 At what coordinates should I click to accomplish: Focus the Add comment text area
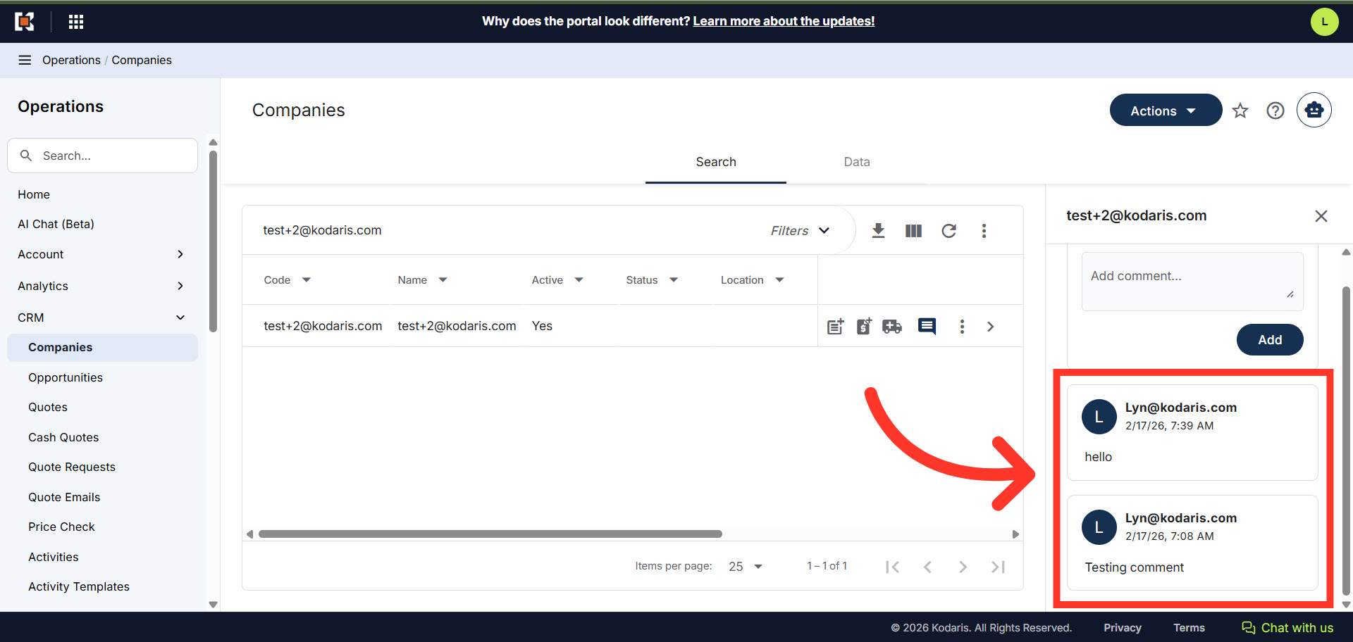(x=1192, y=282)
